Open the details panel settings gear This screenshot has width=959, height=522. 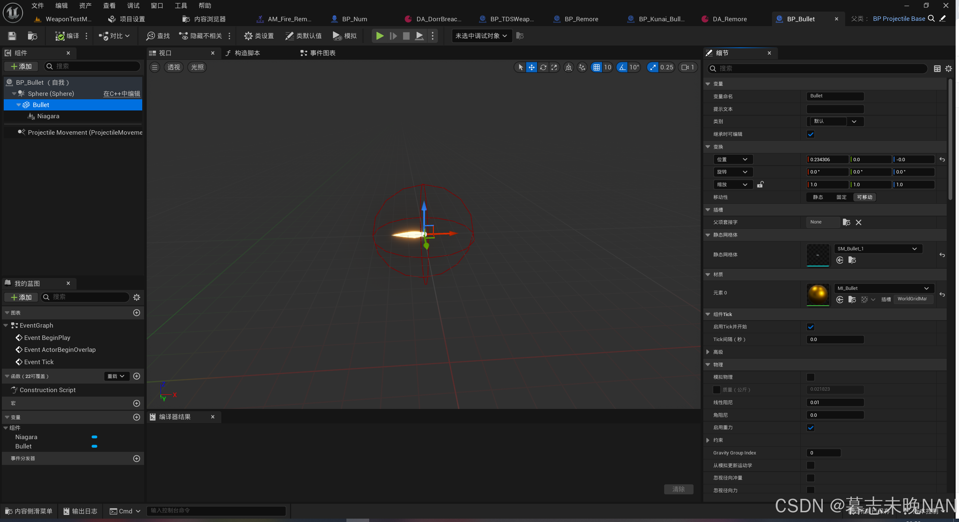tap(948, 69)
